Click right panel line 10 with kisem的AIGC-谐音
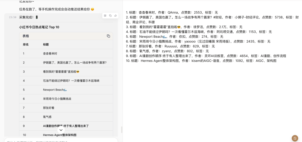302x142 pixels. pyautogui.click(x=201, y=61)
